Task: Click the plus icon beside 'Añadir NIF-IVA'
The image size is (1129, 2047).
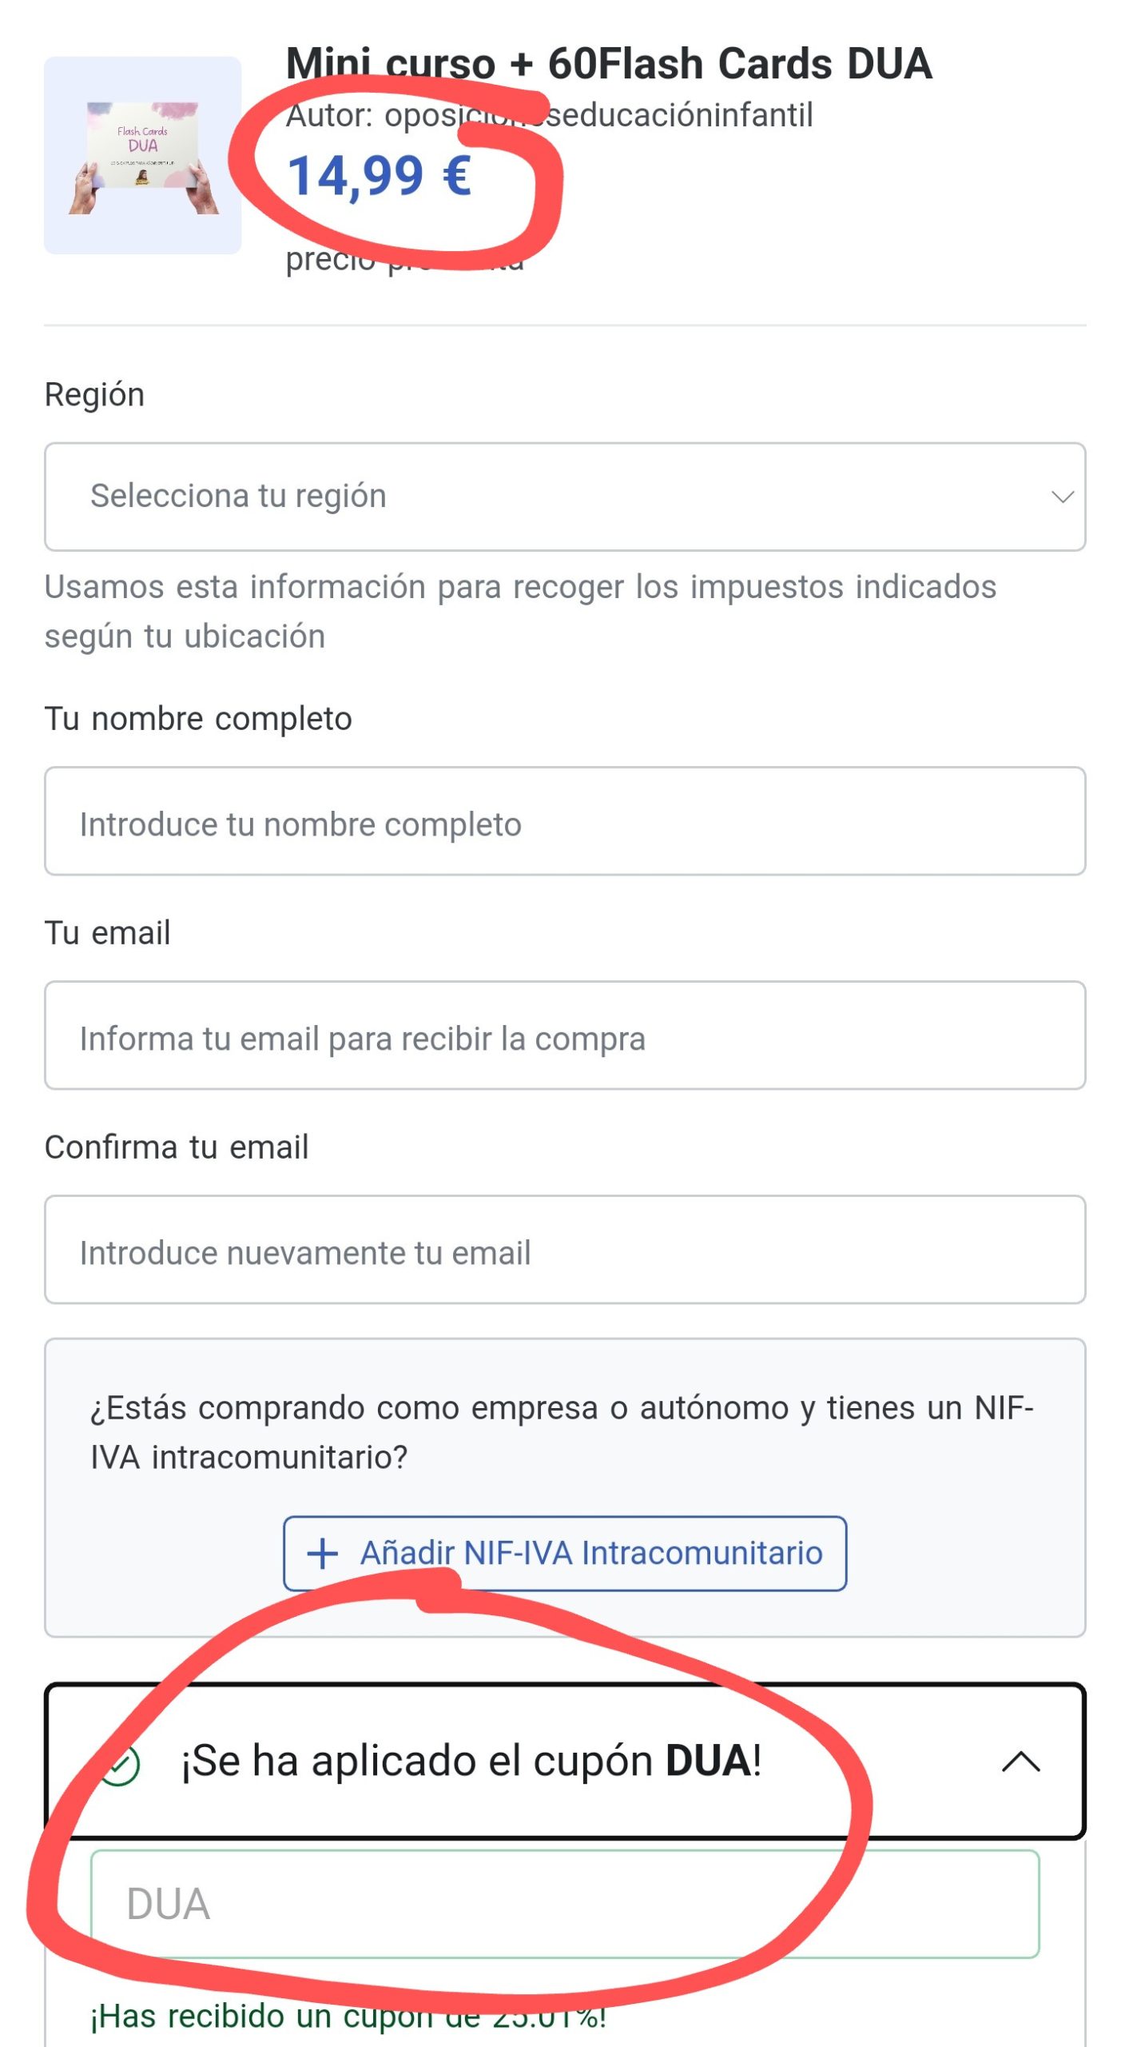Action: (323, 1553)
